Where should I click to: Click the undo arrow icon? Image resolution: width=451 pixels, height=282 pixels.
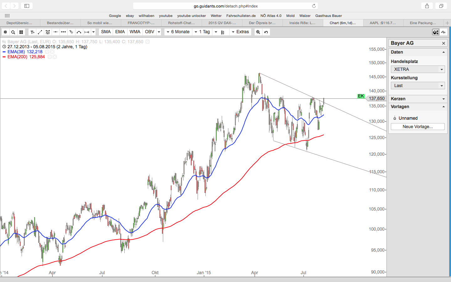(266, 32)
